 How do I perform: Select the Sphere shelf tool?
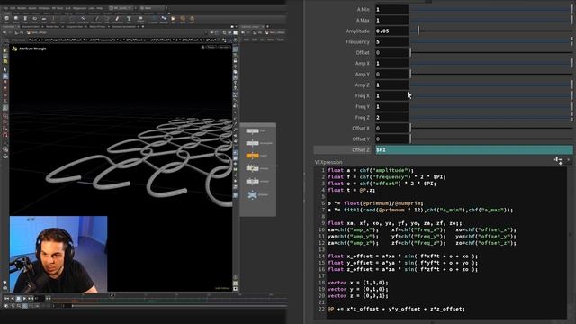point(16,19)
